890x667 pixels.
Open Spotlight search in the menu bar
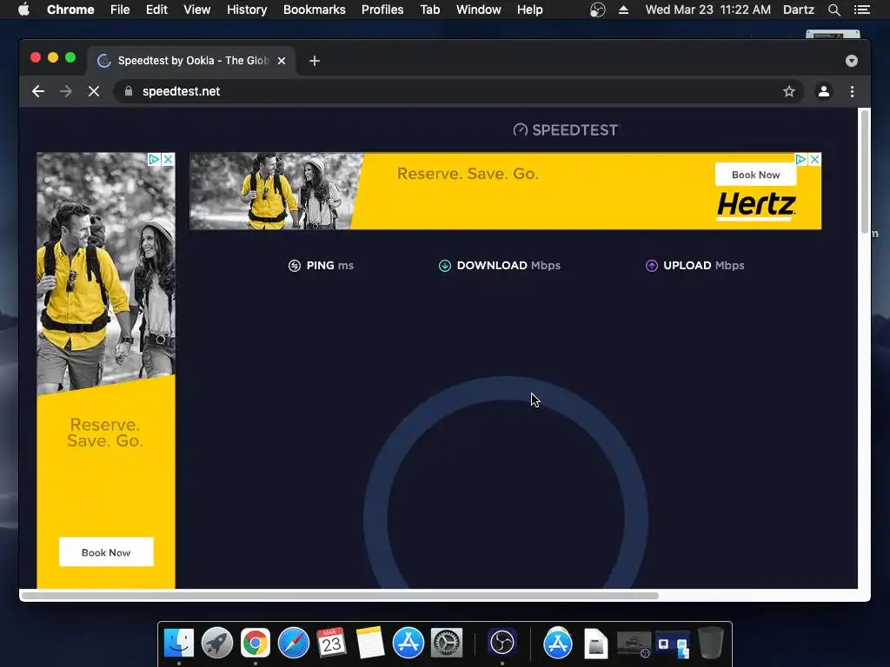tap(834, 10)
